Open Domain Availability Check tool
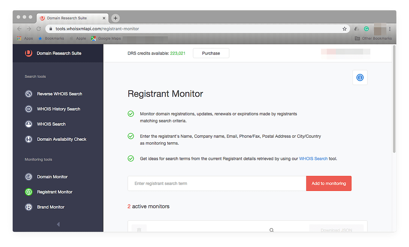Viewport: 409px width, 247px height. coord(62,139)
